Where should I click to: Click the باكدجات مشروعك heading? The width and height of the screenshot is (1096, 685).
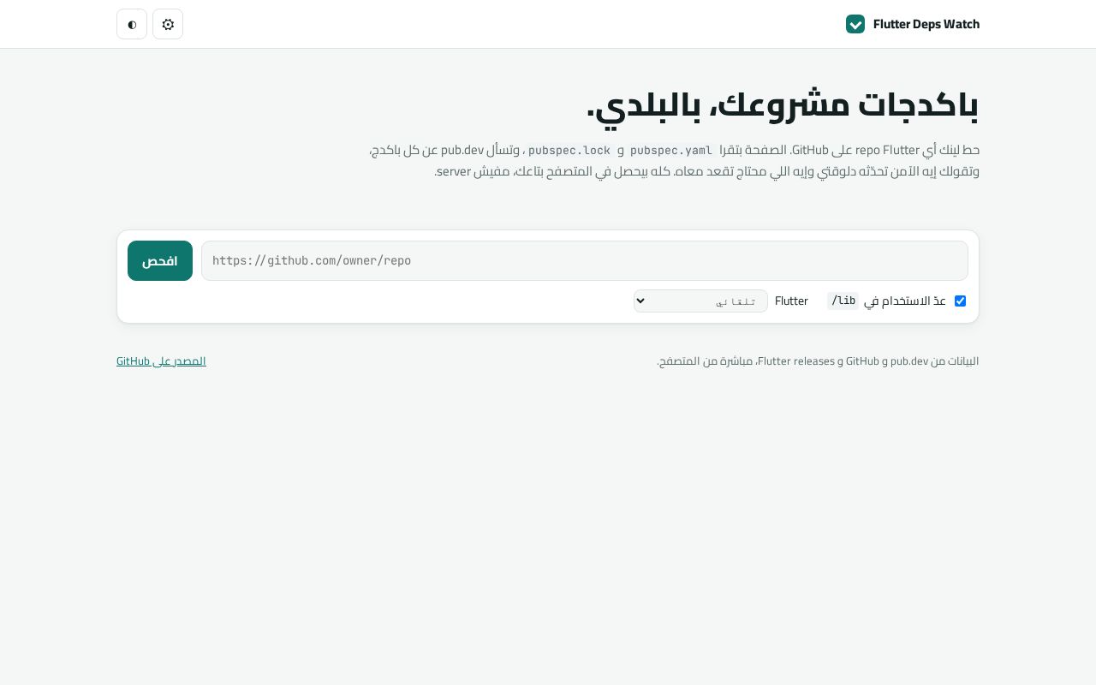coord(783,104)
